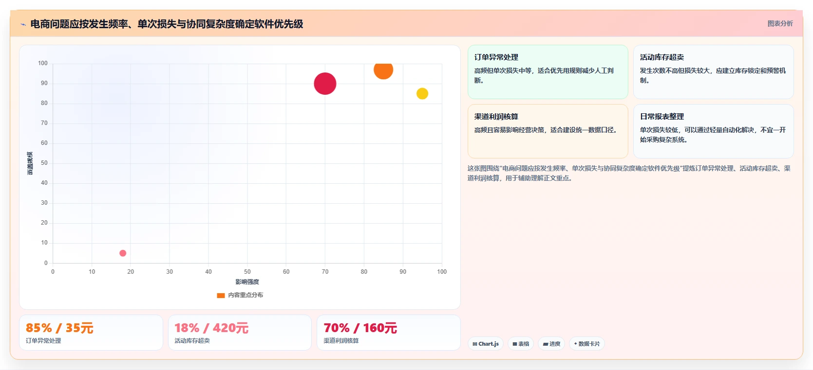The width and height of the screenshot is (813, 370).
Task: Open the 渠道利润核算 card
Action: tap(548, 131)
